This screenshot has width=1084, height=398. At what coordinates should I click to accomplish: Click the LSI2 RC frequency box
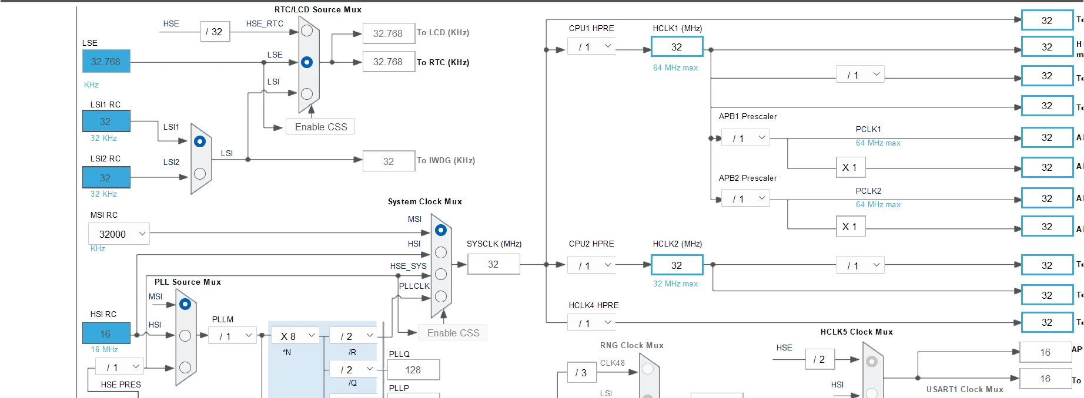pos(106,177)
